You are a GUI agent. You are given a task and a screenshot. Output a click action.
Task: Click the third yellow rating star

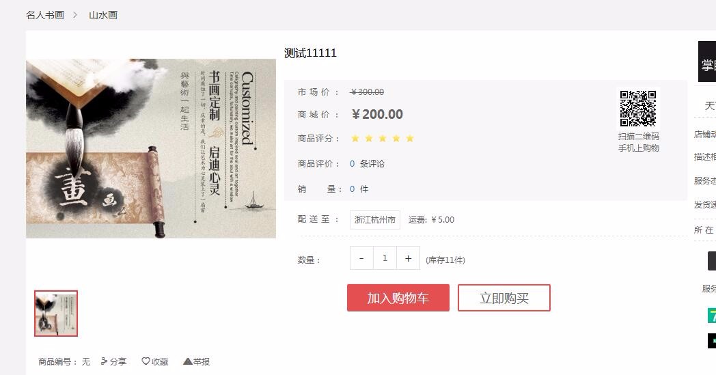point(383,139)
